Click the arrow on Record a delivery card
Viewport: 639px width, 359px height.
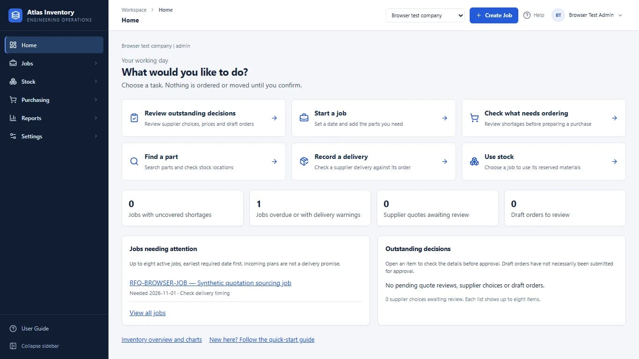tap(445, 162)
